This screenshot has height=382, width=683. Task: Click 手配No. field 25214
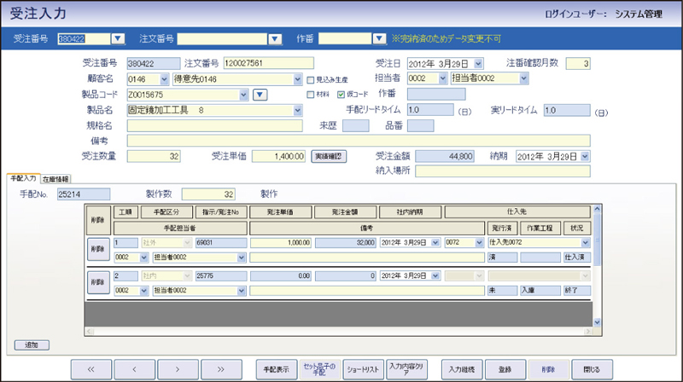point(84,194)
